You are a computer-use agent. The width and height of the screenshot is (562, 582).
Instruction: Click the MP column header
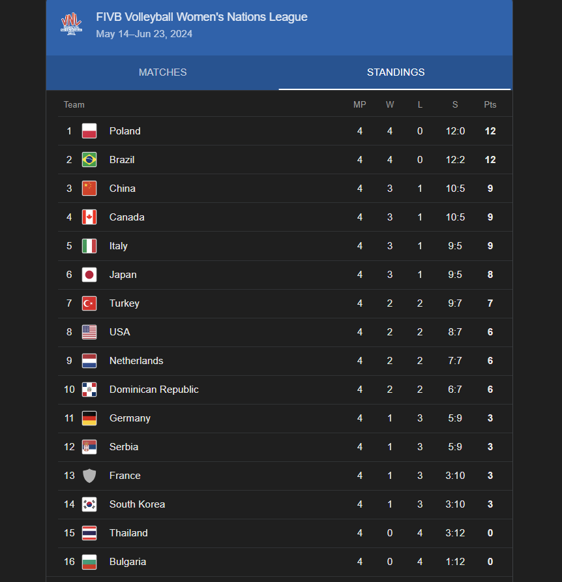click(x=359, y=104)
